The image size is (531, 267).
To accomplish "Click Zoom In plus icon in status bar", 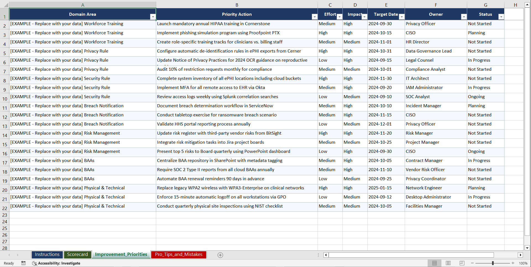I will click(x=513, y=263).
